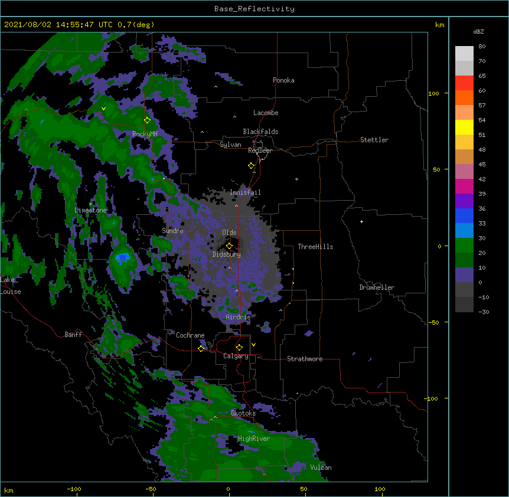Image resolution: width=509 pixels, height=497 pixels.
Task: Select the light gray 70-80 dBZ swatch
Action: (464, 54)
